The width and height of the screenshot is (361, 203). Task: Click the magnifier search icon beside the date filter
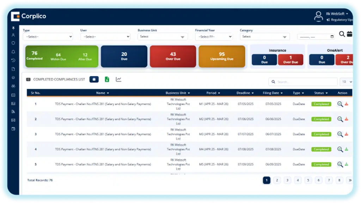click(x=342, y=34)
